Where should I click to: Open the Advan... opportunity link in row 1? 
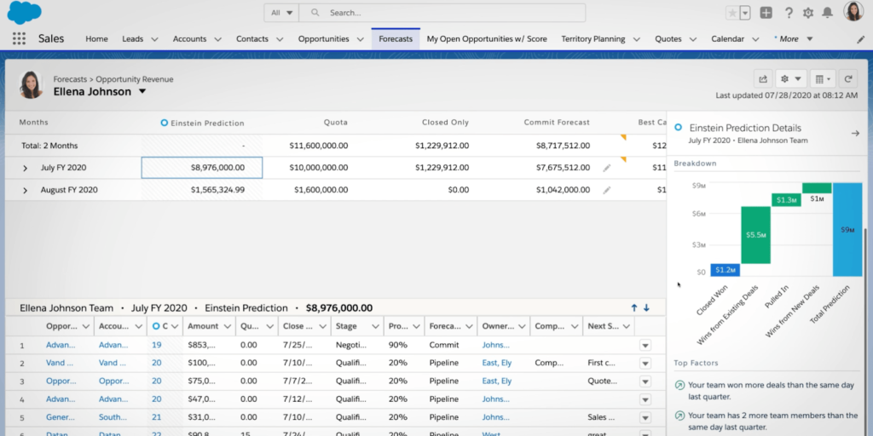click(61, 345)
